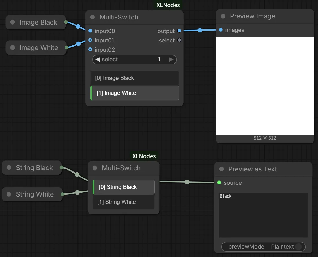Click the green source socket on Preview as Text
Viewport: 318px width, 257px height.
click(219, 182)
